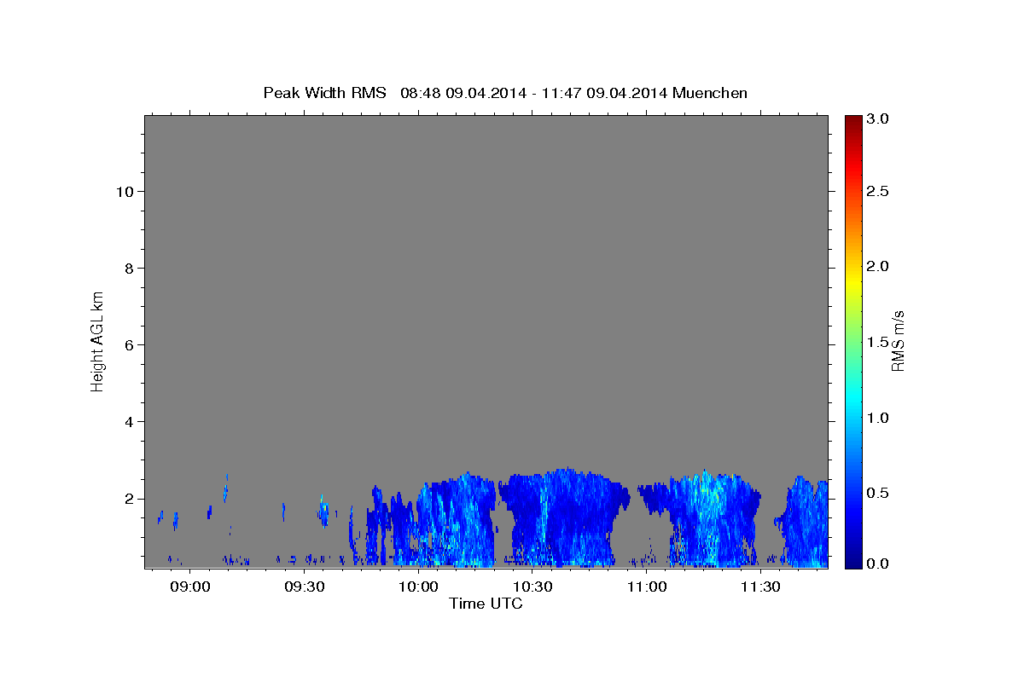Click the 'Time UTC' axis label
The width and height of the screenshot is (1024, 682).
(x=486, y=604)
